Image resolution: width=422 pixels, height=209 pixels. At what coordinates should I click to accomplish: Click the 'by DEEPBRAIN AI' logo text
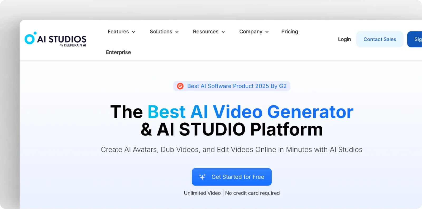click(73, 45)
